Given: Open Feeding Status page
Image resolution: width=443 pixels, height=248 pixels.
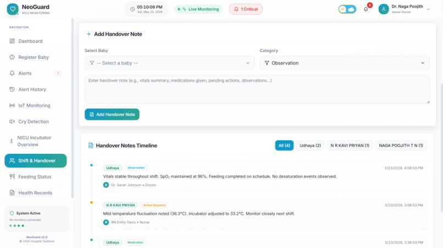Looking at the screenshot, I should (x=36, y=176).
